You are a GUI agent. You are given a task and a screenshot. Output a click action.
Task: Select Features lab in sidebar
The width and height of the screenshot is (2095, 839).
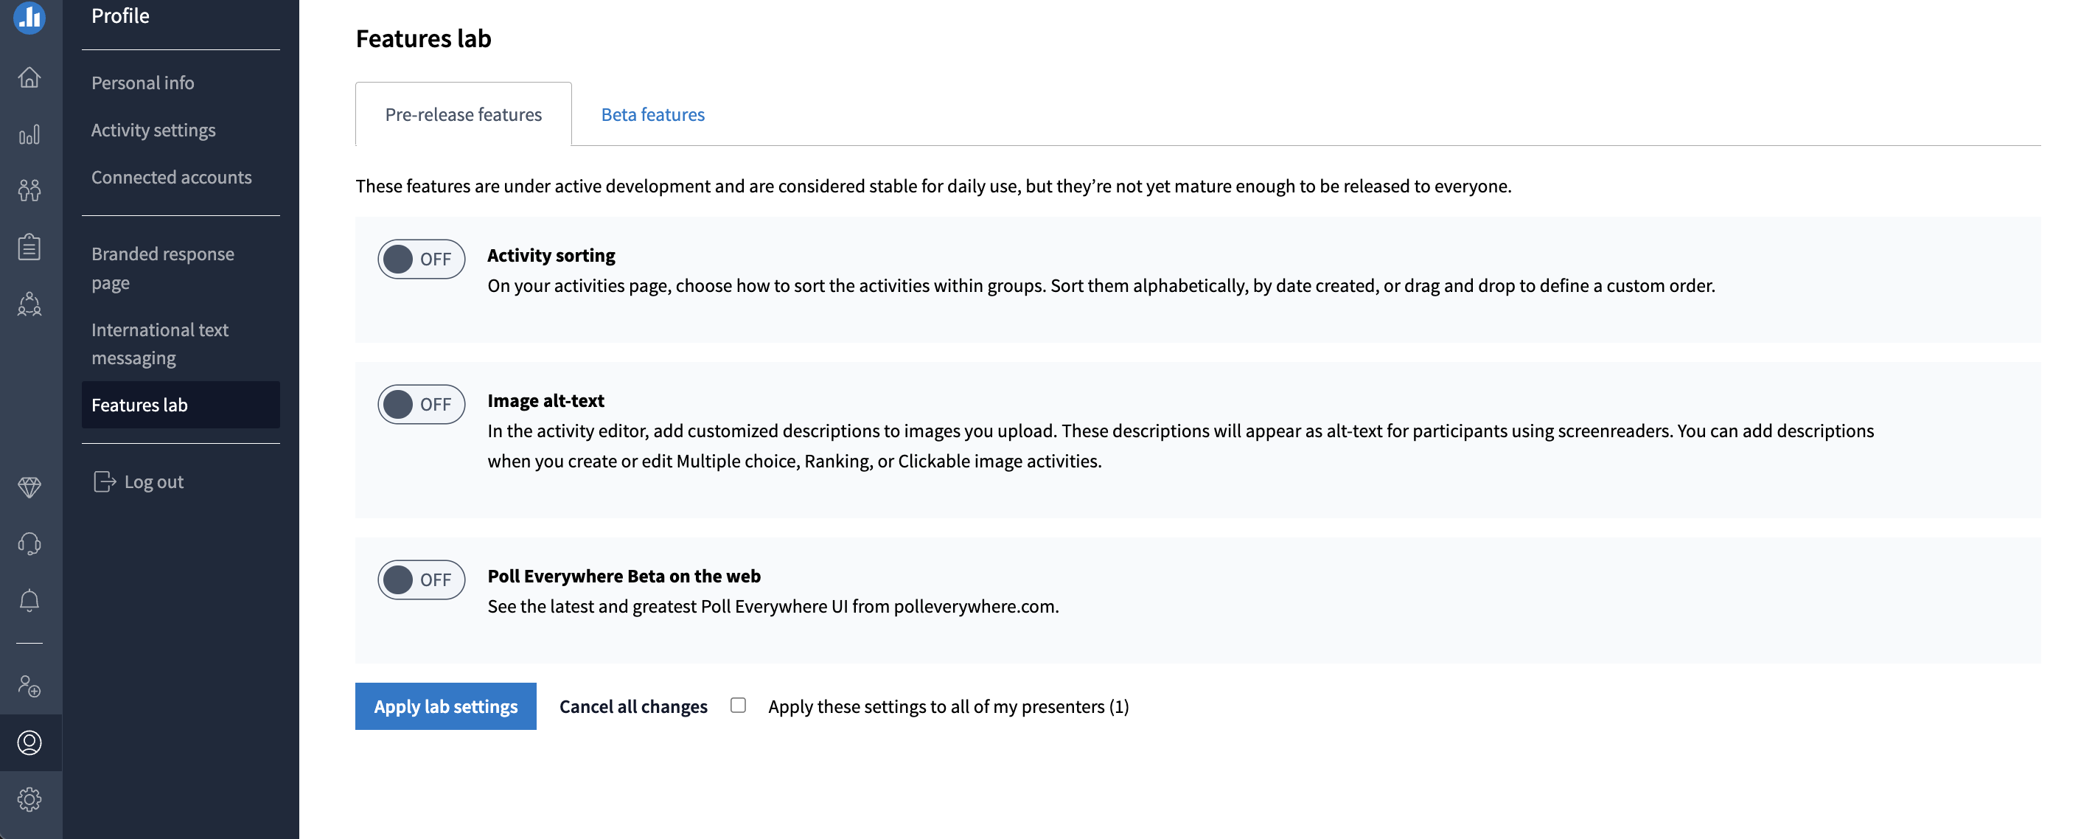click(x=181, y=405)
